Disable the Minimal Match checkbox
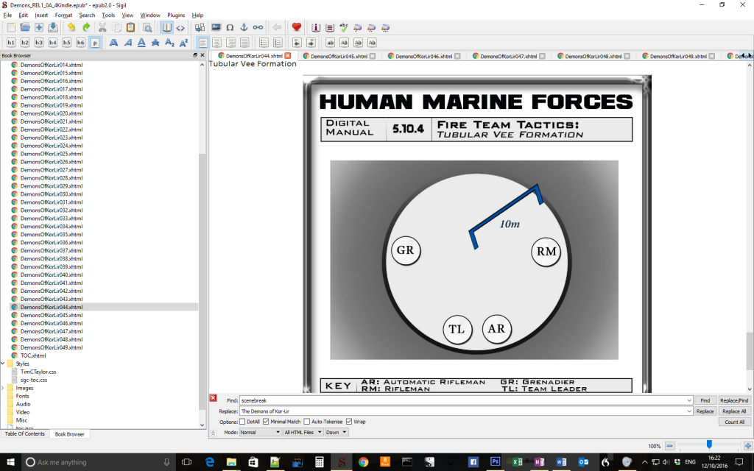The image size is (754, 471). (x=264, y=421)
